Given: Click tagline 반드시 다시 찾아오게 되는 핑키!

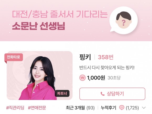Looking at the screenshot, I should (107, 68).
